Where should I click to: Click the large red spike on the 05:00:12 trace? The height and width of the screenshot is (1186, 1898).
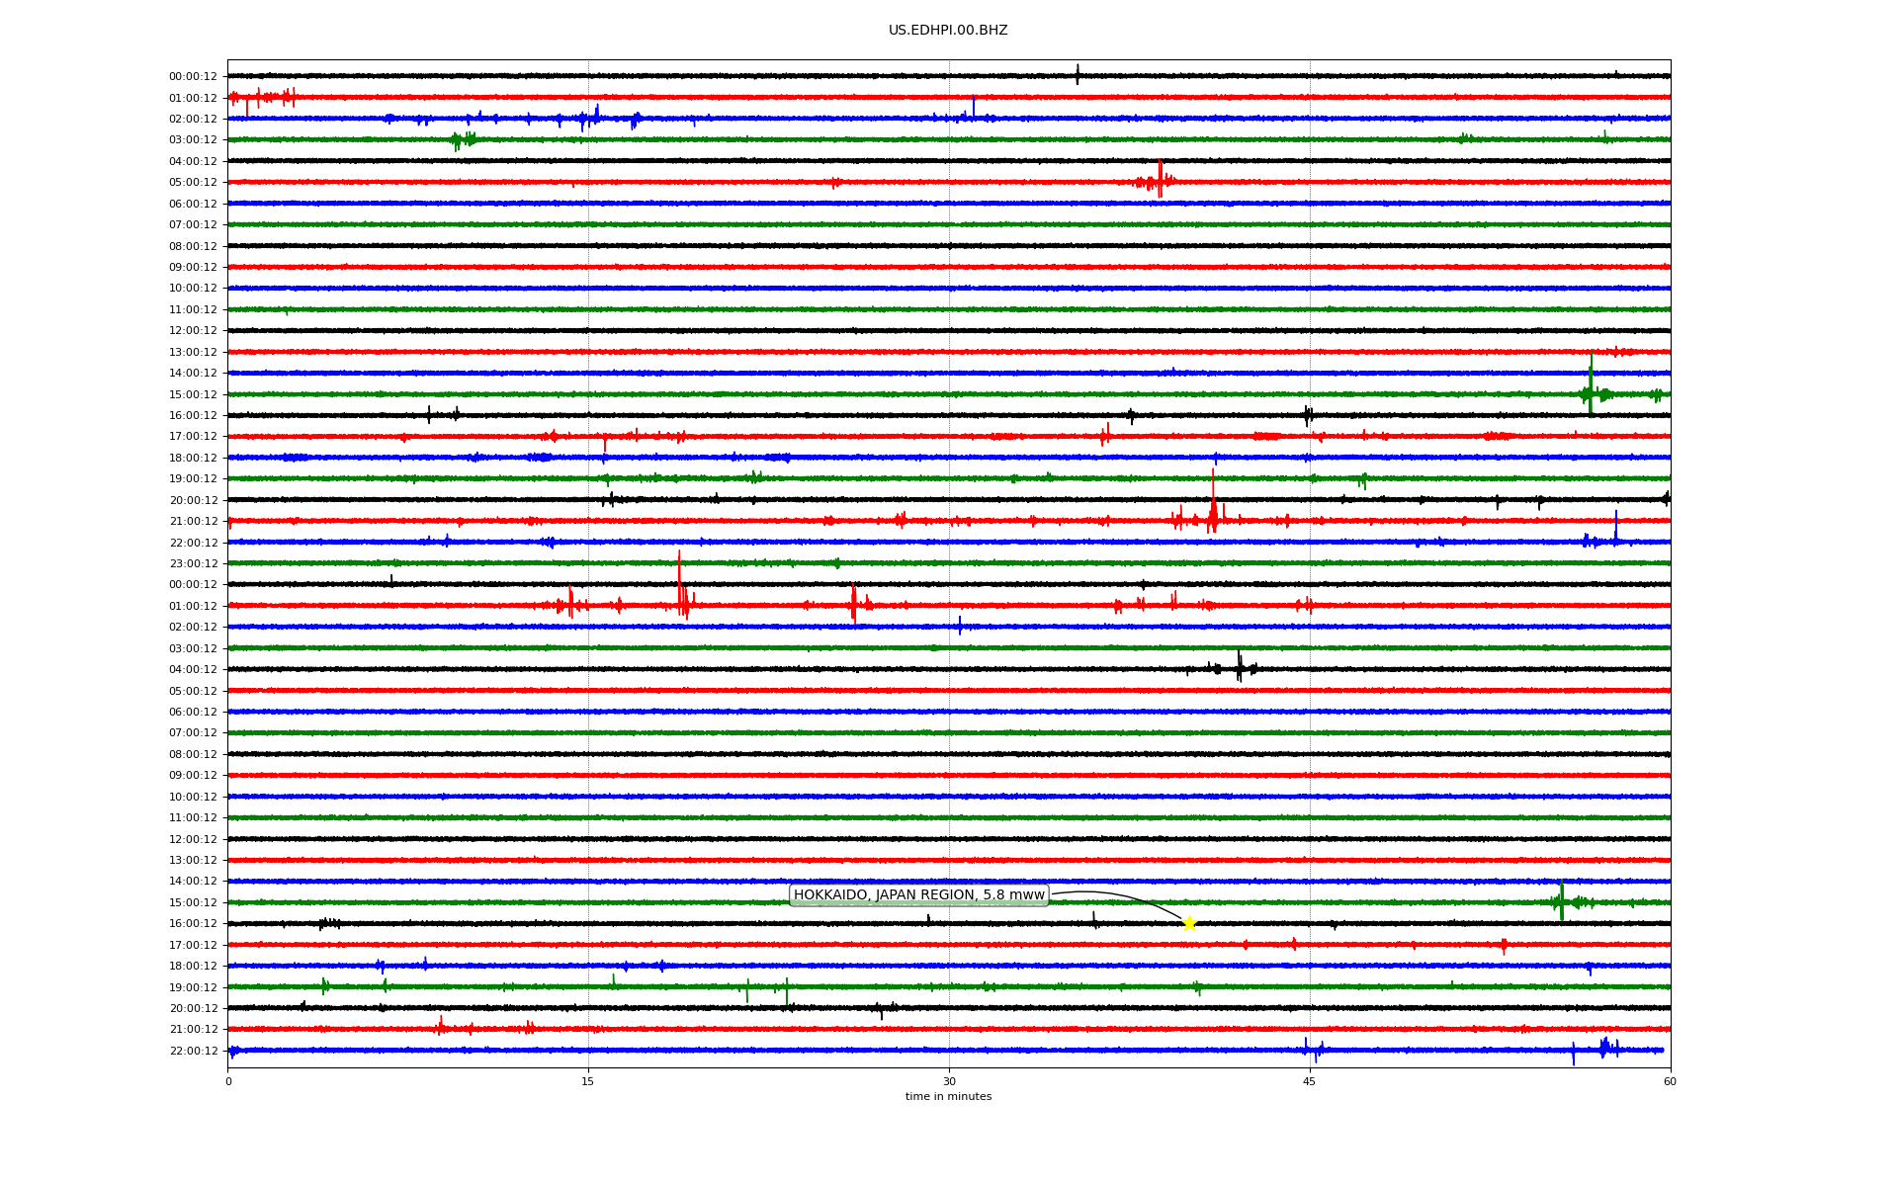pyautogui.click(x=1160, y=180)
